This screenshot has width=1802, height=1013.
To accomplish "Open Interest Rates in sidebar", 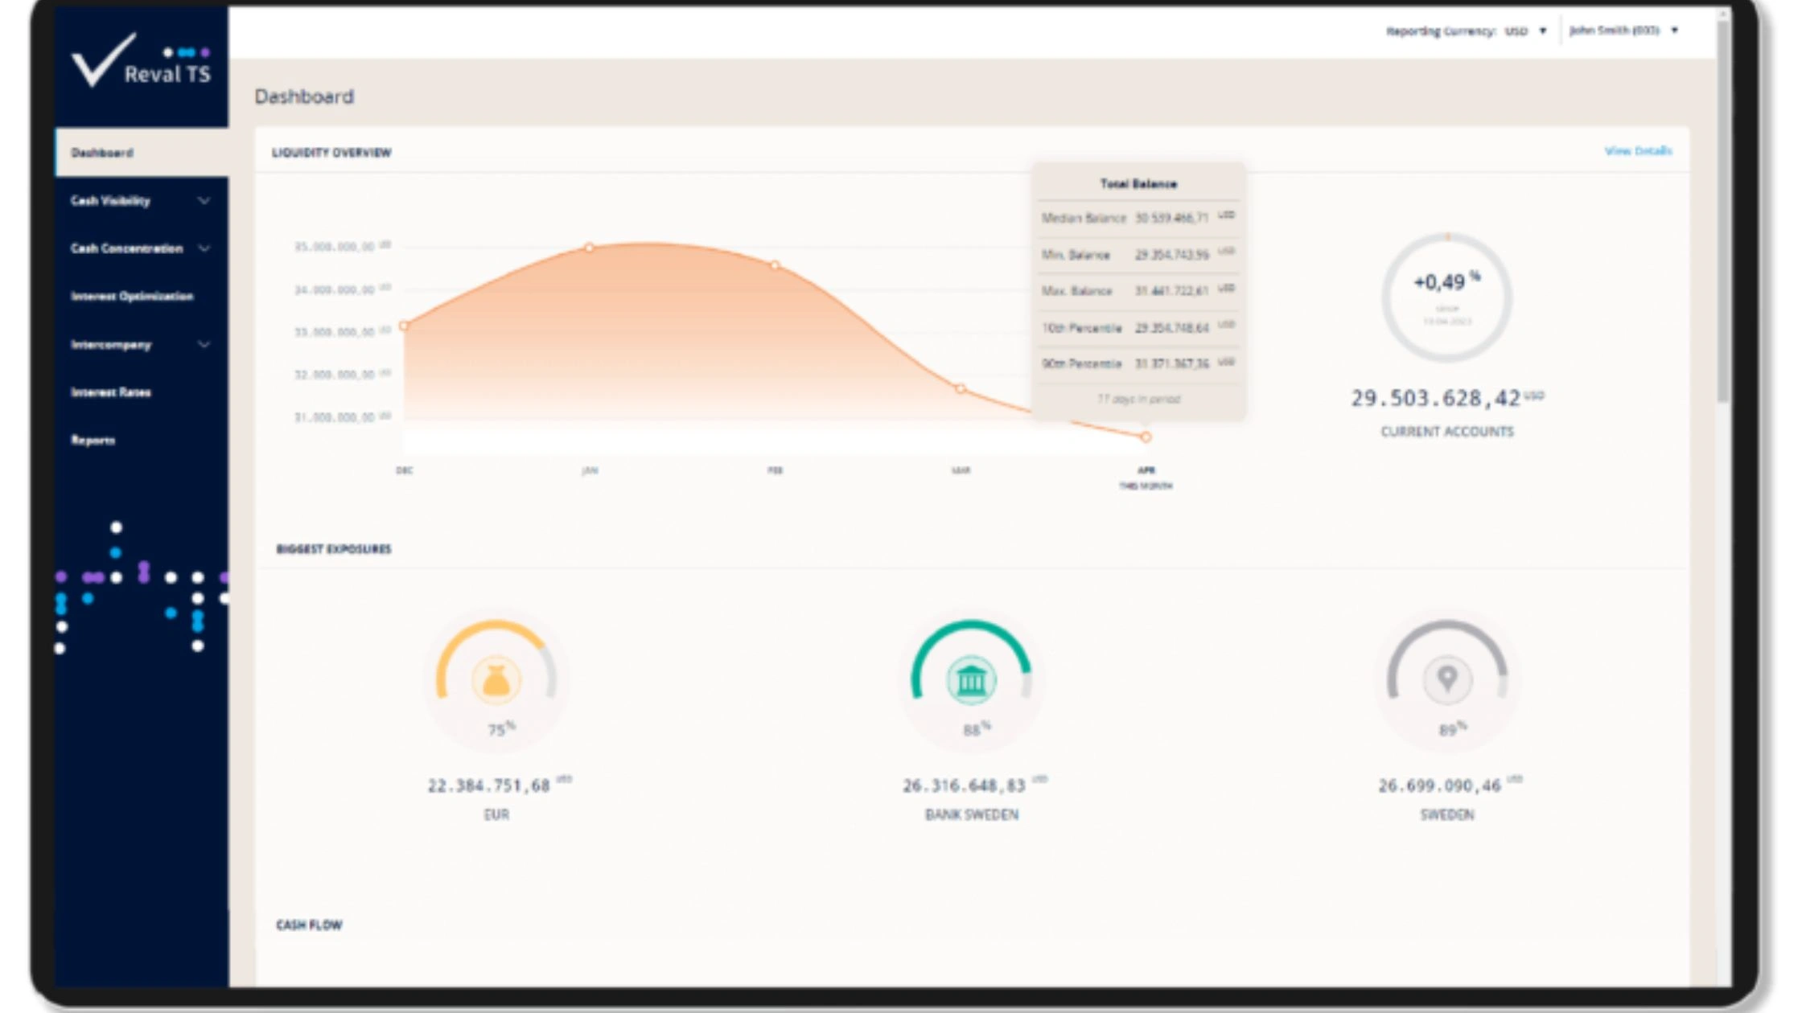I will [111, 392].
